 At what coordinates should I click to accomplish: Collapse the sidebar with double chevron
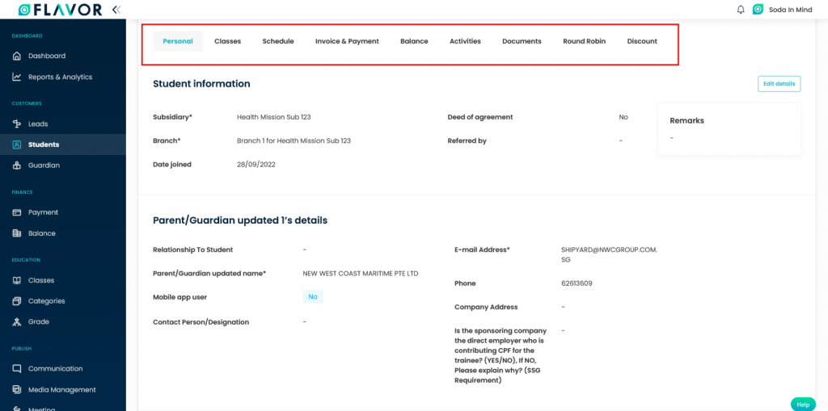pos(116,10)
